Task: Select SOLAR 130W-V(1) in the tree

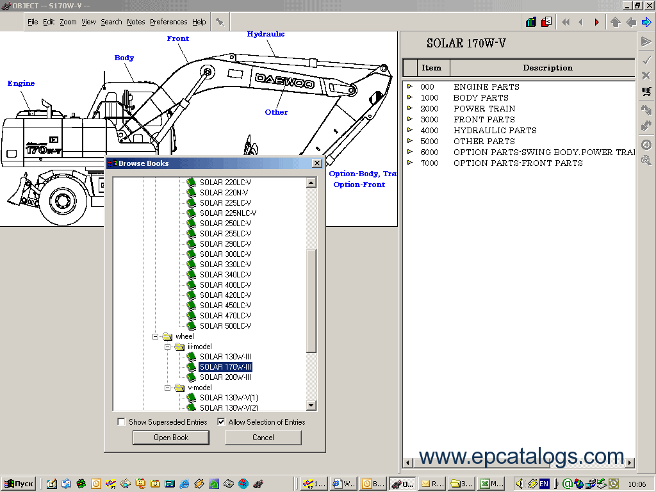Action: tap(229, 398)
